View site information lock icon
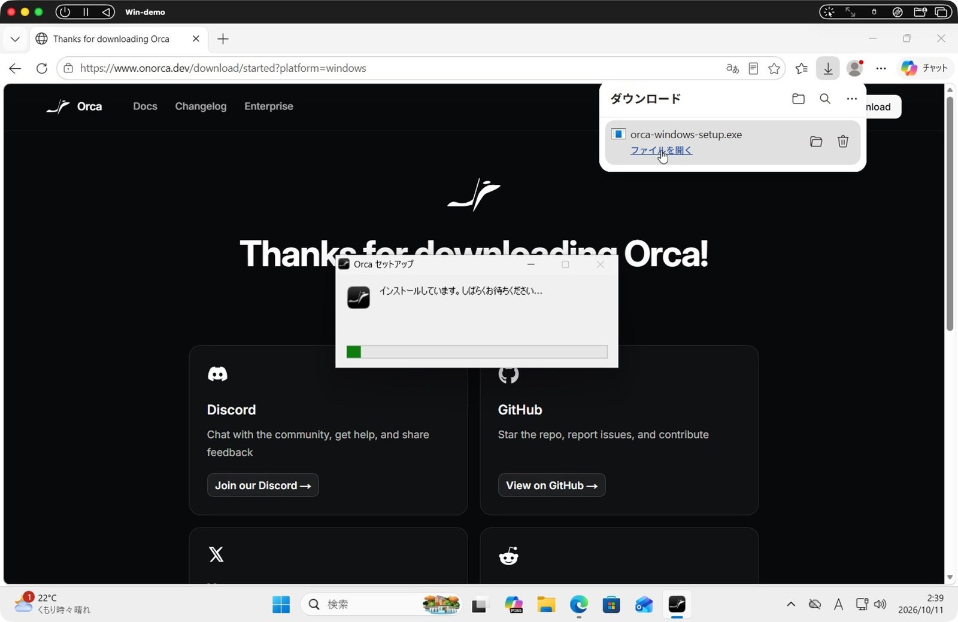This screenshot has height=622, width=958. click(x=68, y=68)
